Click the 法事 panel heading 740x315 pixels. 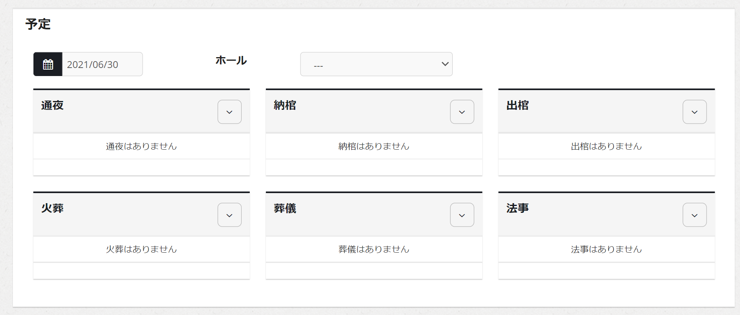pyautogui.click(x=517, y=208)
